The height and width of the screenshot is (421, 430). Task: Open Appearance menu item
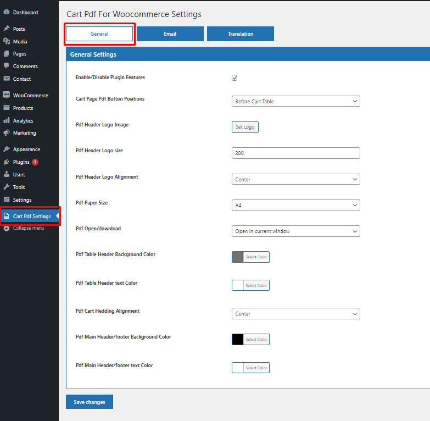tap(26, 149)
